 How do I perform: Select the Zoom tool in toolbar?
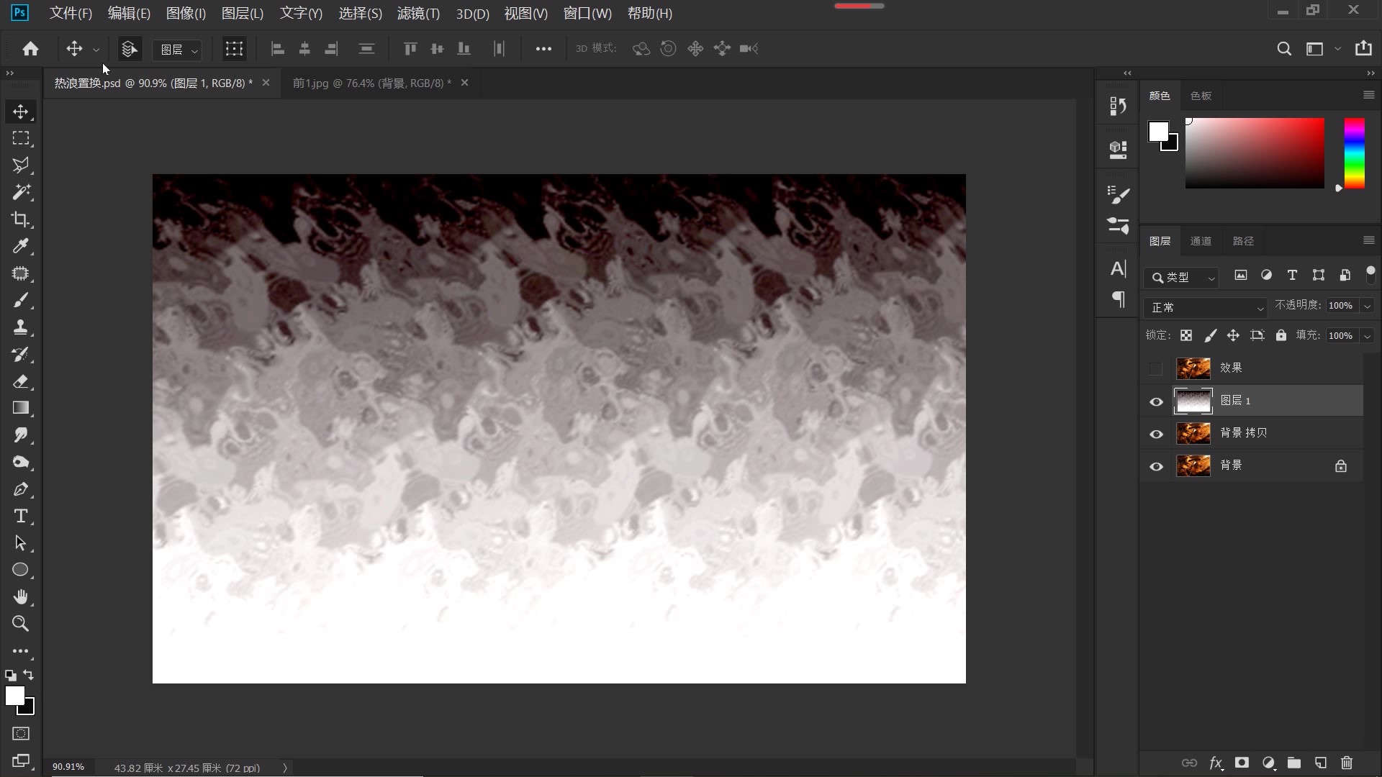20,624
